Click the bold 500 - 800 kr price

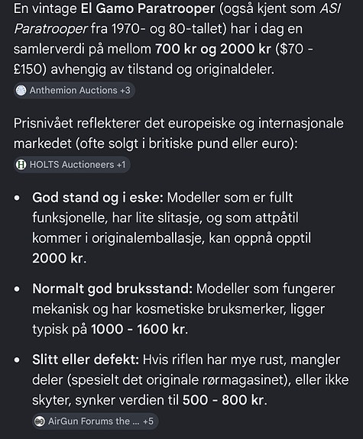coord(223,400)
